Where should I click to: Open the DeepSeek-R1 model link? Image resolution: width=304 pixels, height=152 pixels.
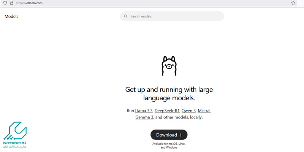[x=167, y=111]
